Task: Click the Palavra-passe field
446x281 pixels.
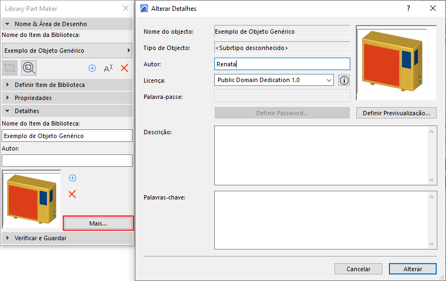Action: click(x=282, y=96)
